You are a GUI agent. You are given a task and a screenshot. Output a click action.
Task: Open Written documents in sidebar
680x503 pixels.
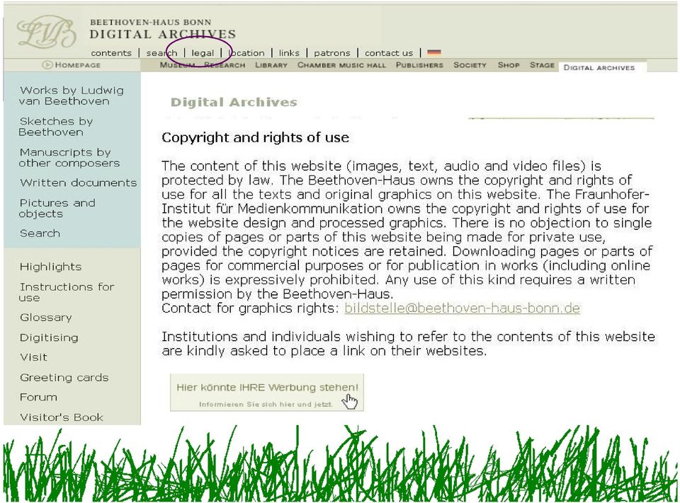coord(78,183)
